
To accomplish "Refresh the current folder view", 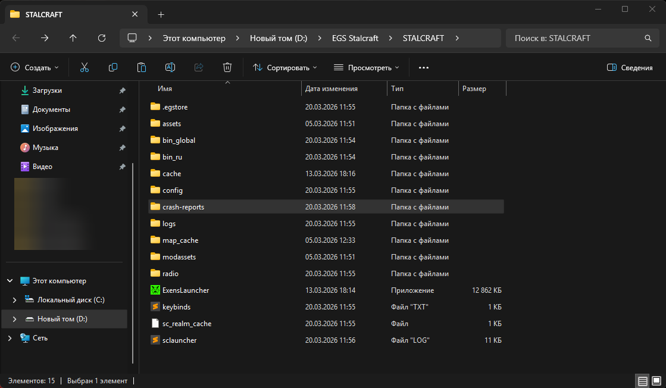I will pos(102,38).
